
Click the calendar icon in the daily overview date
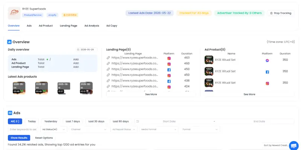coord(78,49)
